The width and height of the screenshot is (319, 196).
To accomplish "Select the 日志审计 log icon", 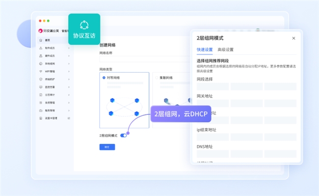I will [41, 95].
